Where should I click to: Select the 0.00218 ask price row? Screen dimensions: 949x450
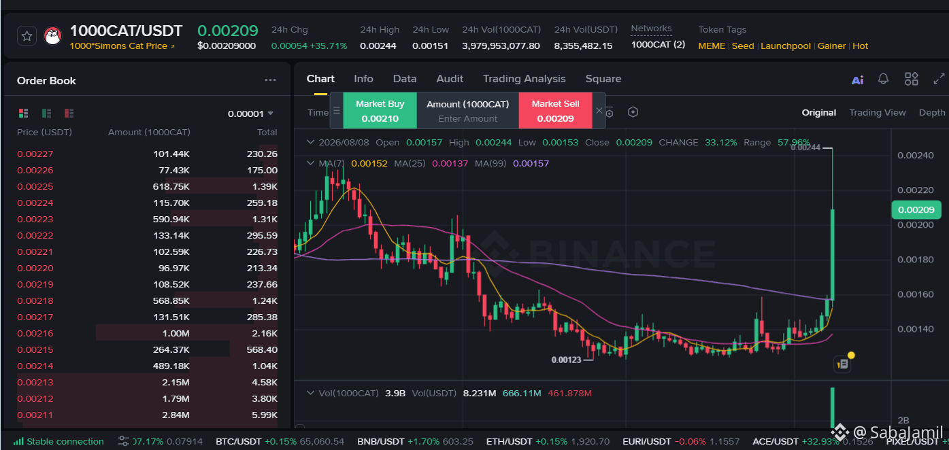pyautogui.click(x=147, y=300)
